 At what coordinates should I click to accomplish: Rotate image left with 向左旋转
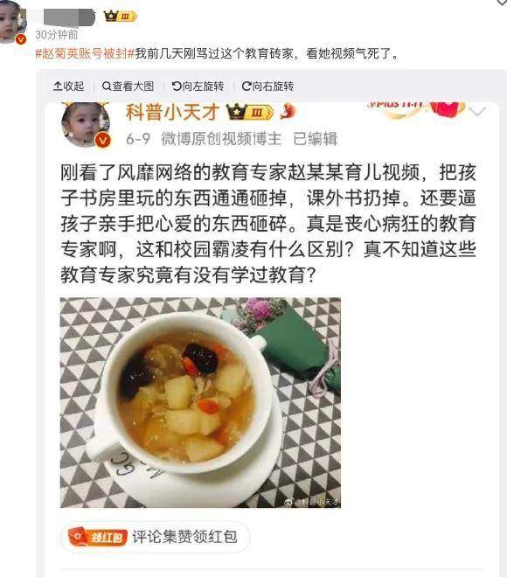point(198,86)
